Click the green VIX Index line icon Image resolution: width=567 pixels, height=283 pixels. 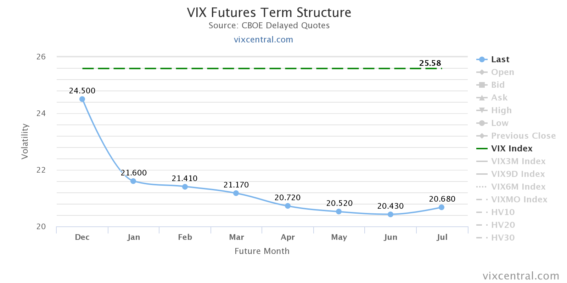click(x=482, y=149)
